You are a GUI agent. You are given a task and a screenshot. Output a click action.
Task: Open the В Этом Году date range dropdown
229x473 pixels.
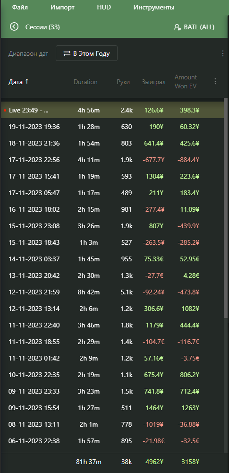point(86,53)
